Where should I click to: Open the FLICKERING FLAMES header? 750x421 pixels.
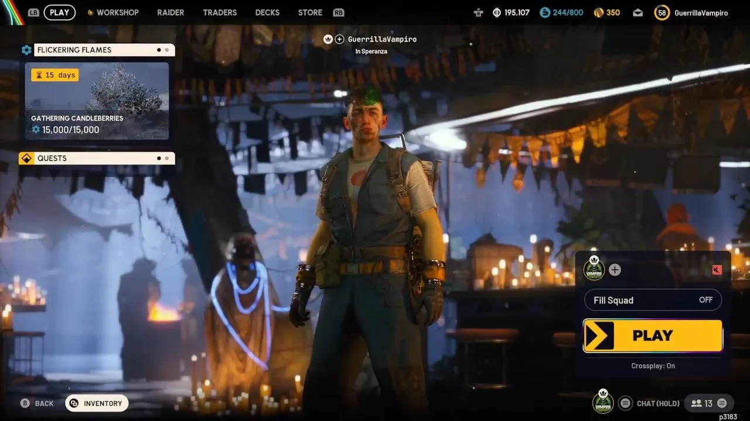tap(104, 50)
